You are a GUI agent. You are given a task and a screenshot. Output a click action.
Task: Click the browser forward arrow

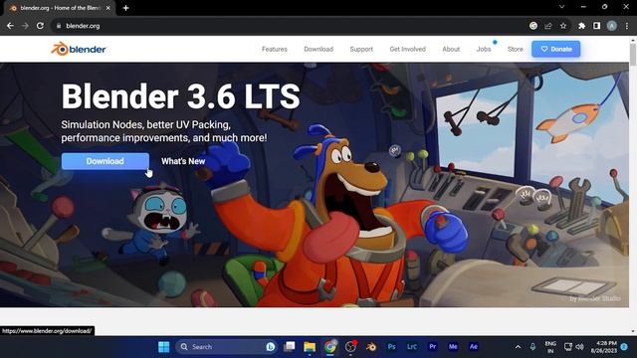(x=25, y=26)
